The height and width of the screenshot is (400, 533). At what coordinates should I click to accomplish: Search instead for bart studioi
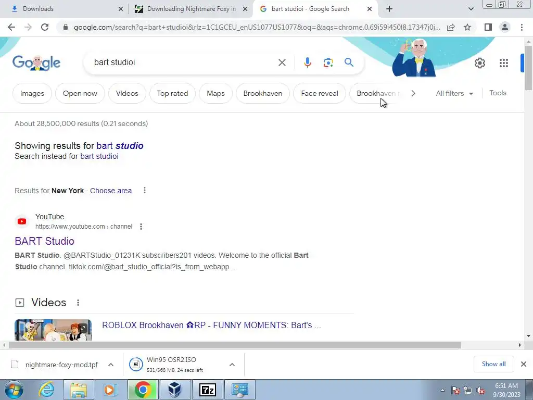(99, 156)
